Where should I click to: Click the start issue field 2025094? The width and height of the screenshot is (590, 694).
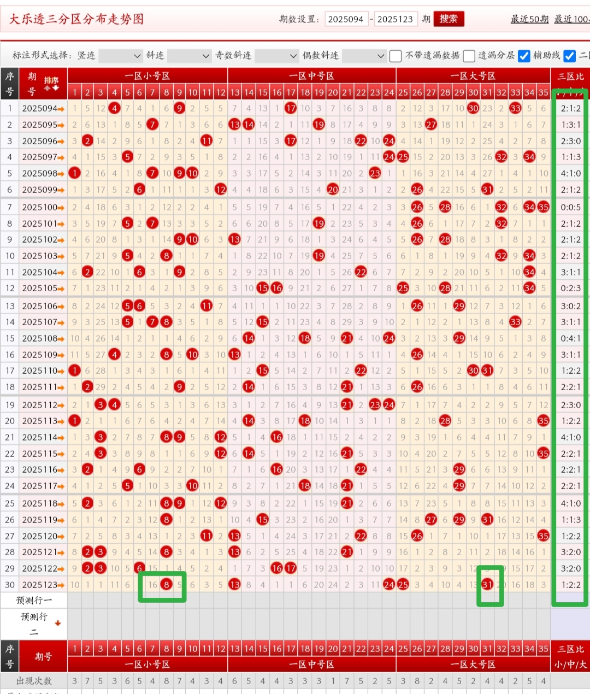point(346,19)
